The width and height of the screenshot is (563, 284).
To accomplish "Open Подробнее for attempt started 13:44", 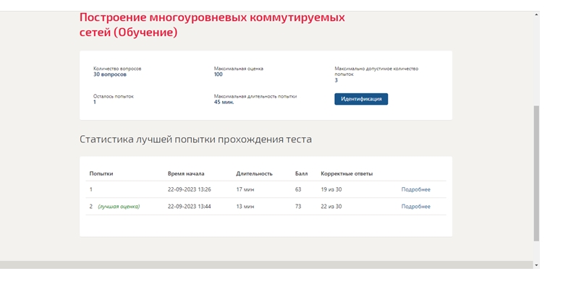I will (415, 207).
